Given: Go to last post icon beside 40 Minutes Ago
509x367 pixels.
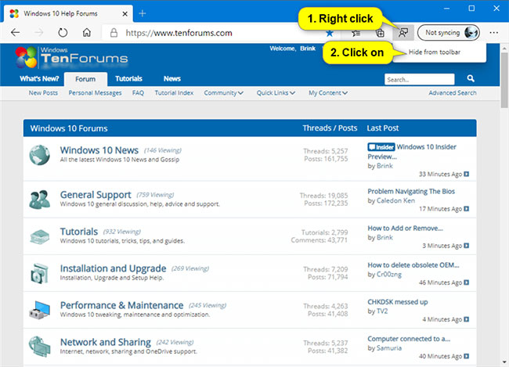Looking at the screenshot, I should (x=467, y=356).
